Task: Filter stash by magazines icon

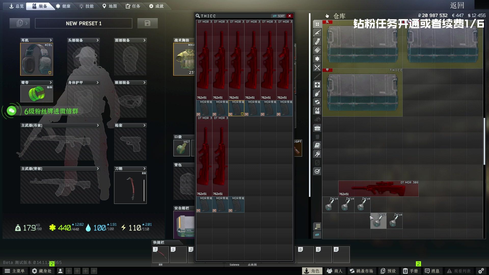Action: coord(317,42)
